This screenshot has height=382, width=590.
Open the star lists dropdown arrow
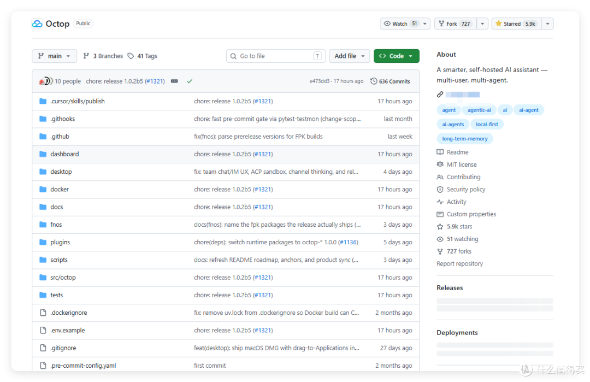548,23
